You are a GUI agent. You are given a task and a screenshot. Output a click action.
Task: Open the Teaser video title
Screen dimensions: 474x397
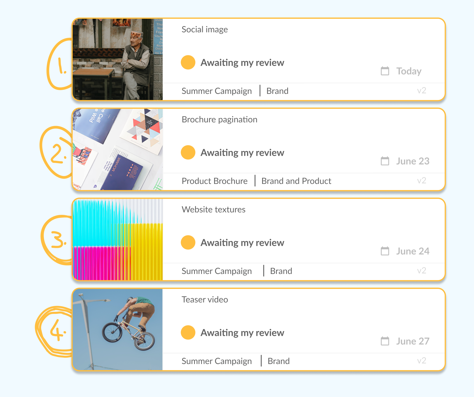[x=205, y=300]
